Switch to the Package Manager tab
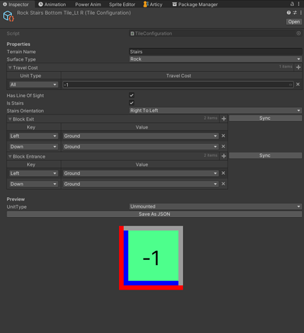Viewport: 304px width, 333px height. click(195, 5)
